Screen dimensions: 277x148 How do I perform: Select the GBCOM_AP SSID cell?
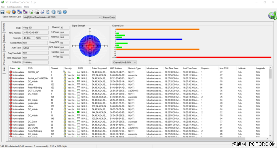click(x=33, y=72)
